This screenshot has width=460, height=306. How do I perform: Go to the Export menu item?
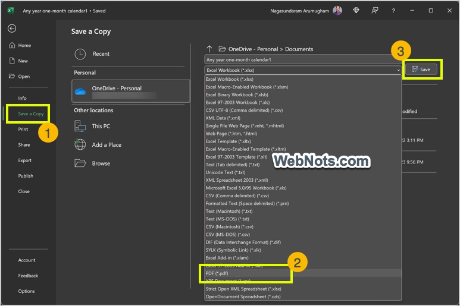(x=25, y=160)
